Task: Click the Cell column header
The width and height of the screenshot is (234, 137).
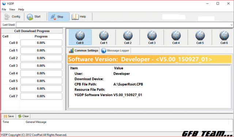Action: coord(5,37)
